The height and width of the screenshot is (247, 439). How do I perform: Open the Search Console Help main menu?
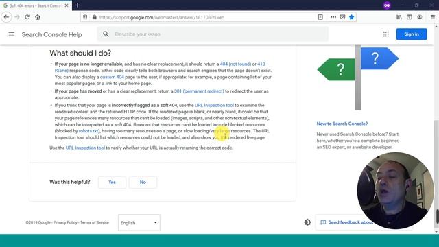pyautogui.click(x=12, y=34)
